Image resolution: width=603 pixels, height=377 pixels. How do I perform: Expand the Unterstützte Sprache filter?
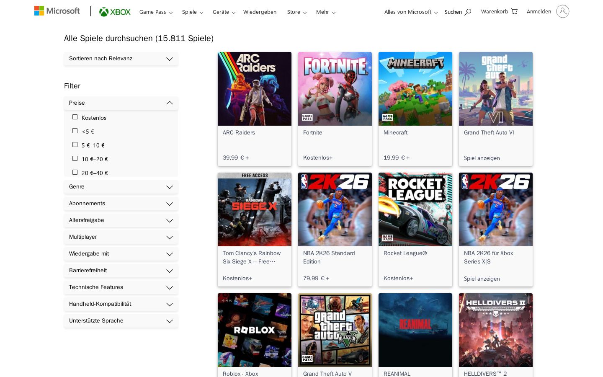pos(121,321)
